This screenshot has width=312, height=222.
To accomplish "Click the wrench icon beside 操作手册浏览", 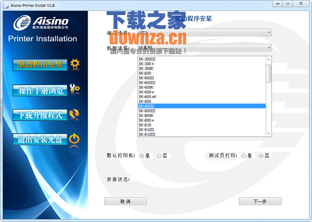I will pyautogui.click(x=74, y=89).
